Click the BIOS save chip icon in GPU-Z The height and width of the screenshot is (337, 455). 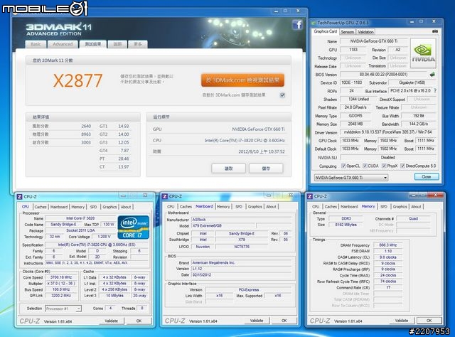(x=432, y=75)
